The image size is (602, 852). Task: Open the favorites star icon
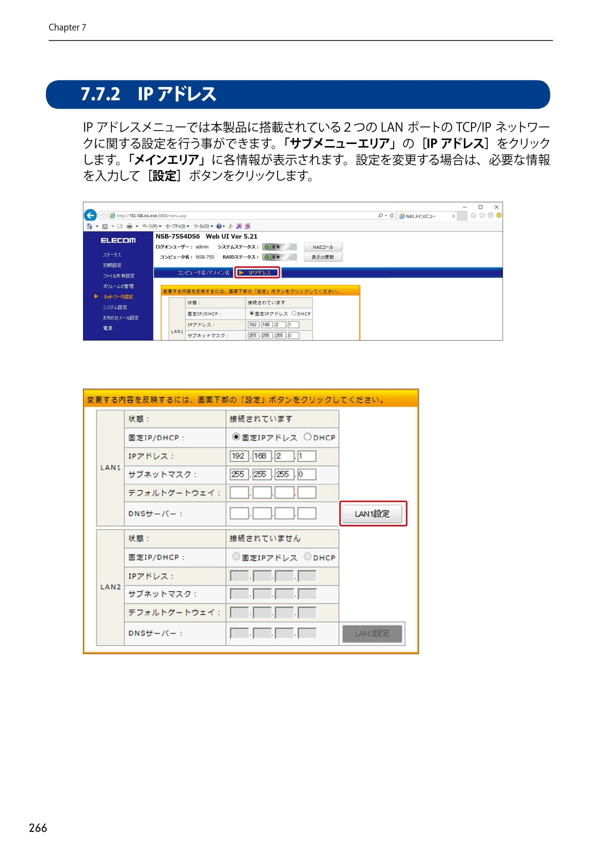coord(482,215)
